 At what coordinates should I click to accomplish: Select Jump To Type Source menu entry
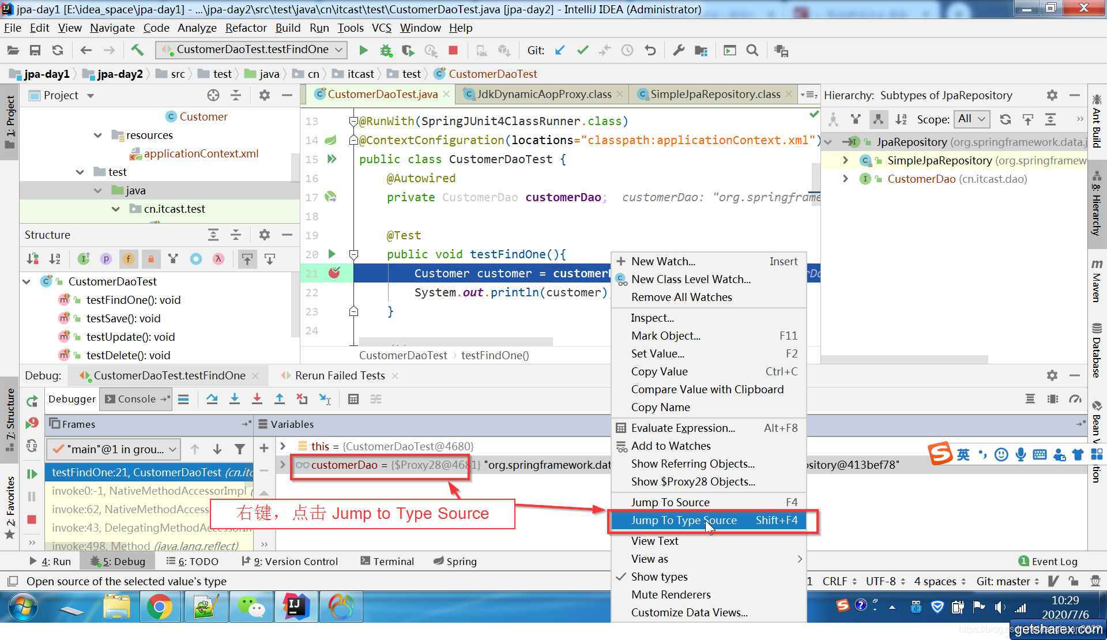[684, 520]
